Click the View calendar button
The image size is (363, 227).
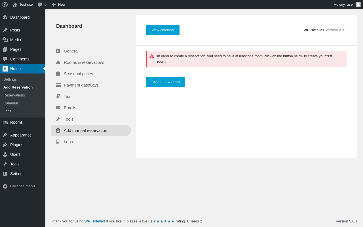point(163,30)
